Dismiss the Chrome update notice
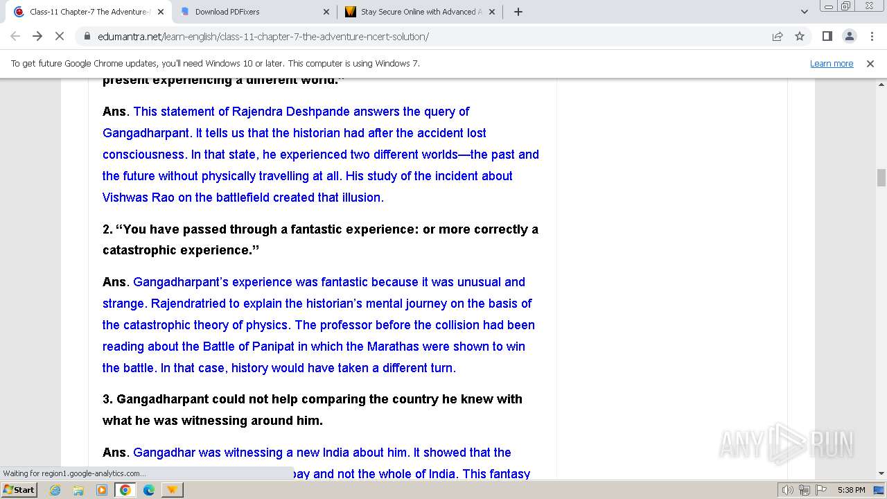This screenshot has width=887, height=499. pos(870,63)
